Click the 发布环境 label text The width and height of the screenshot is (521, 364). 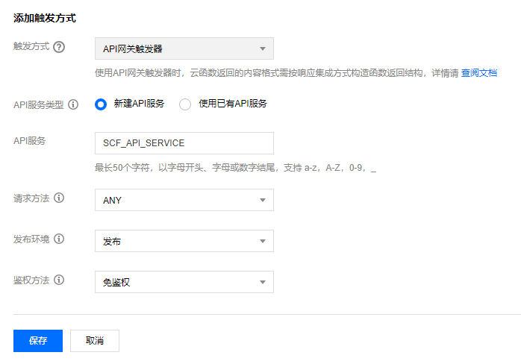click(31, 239)
